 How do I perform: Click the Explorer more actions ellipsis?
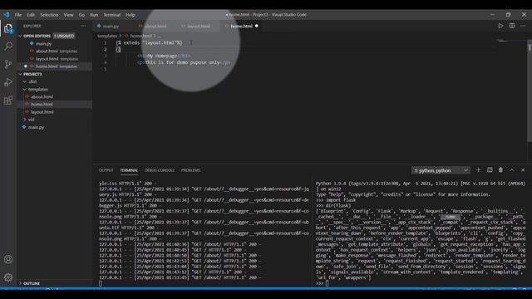(83, 26)
